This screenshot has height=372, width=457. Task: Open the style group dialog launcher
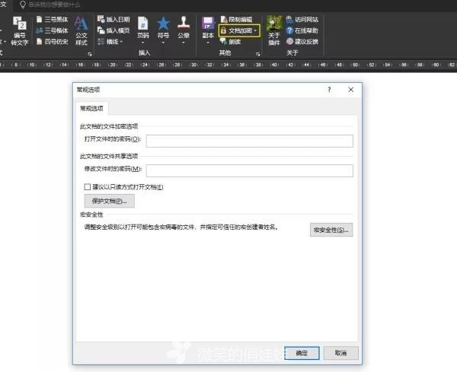(x=90, y=54)
